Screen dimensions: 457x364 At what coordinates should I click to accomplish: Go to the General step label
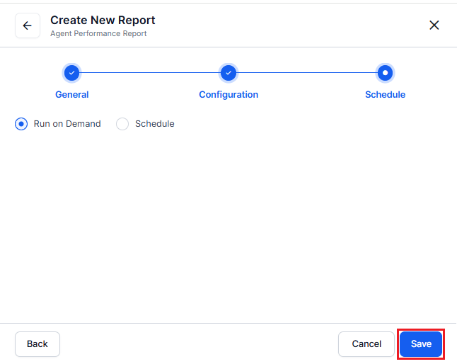tap(72, 95)
